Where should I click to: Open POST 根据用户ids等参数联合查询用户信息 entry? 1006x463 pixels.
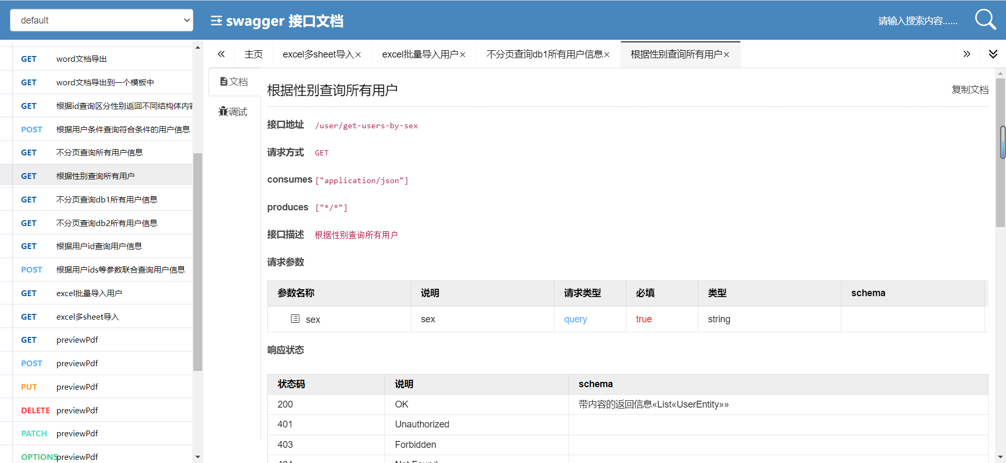coord(96,269)
